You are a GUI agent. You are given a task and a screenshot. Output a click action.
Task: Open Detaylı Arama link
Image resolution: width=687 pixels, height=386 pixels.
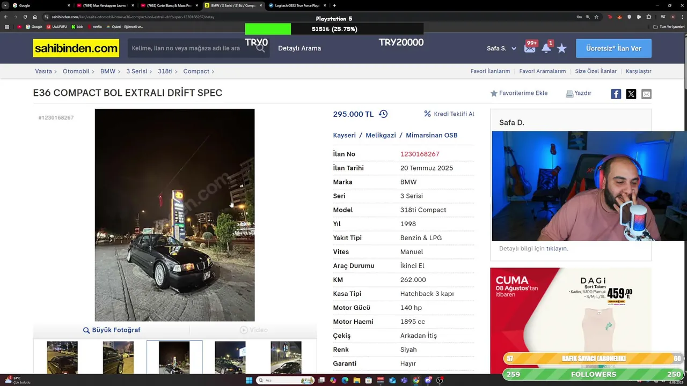(x=299, y=48)
